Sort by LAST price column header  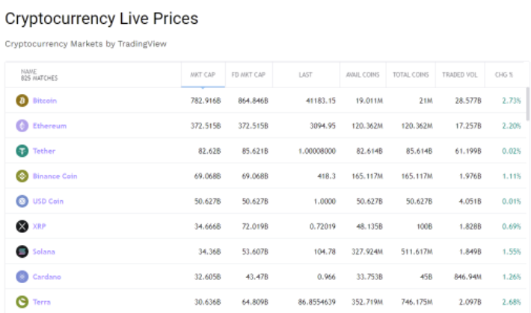[305, 75]
